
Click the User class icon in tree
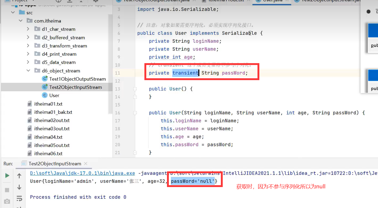(x=45, y=95)
